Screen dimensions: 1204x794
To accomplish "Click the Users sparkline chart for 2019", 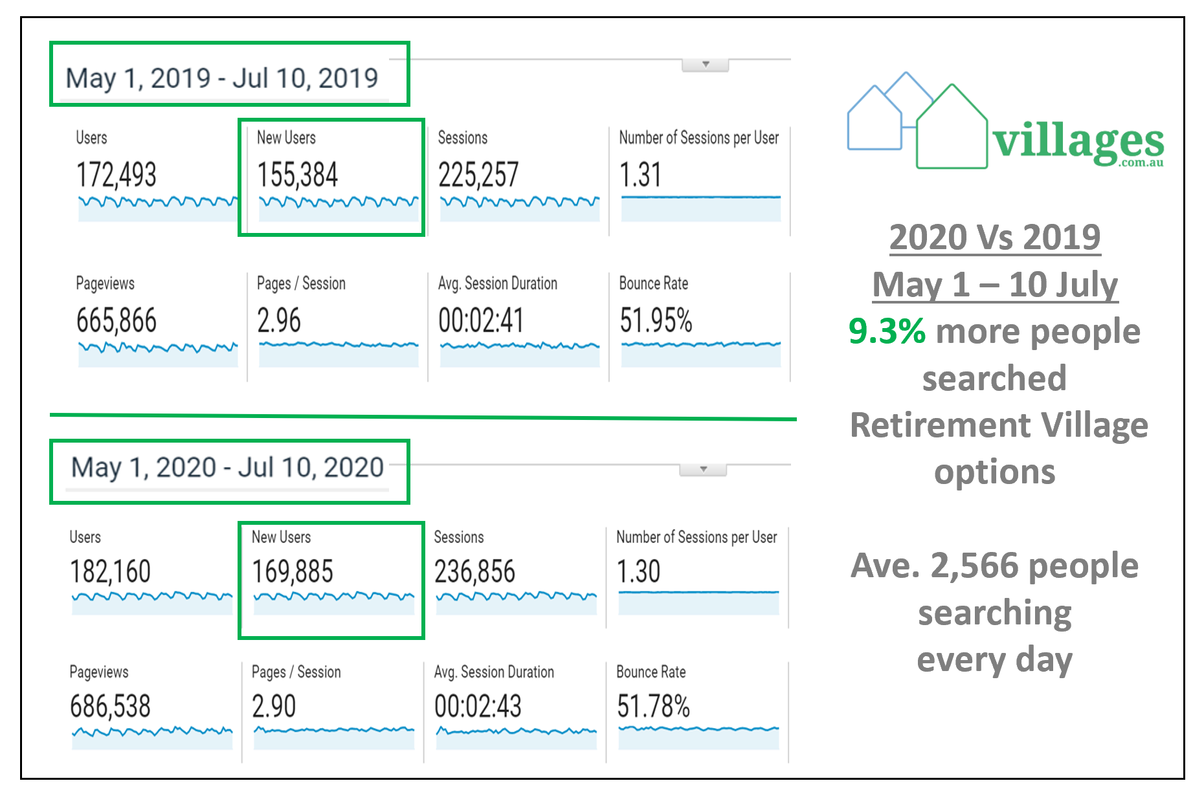I will pos(155,204).
